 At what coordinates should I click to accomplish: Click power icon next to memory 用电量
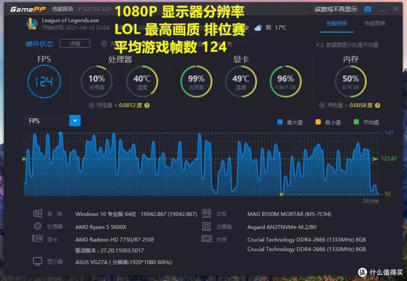coord(322,105)
